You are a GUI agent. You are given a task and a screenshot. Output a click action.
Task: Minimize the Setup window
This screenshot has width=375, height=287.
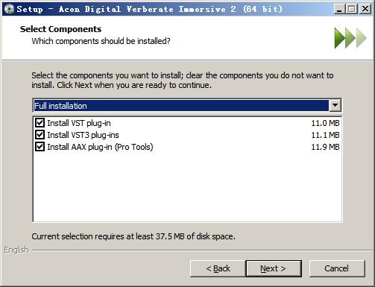click(339, 9)
